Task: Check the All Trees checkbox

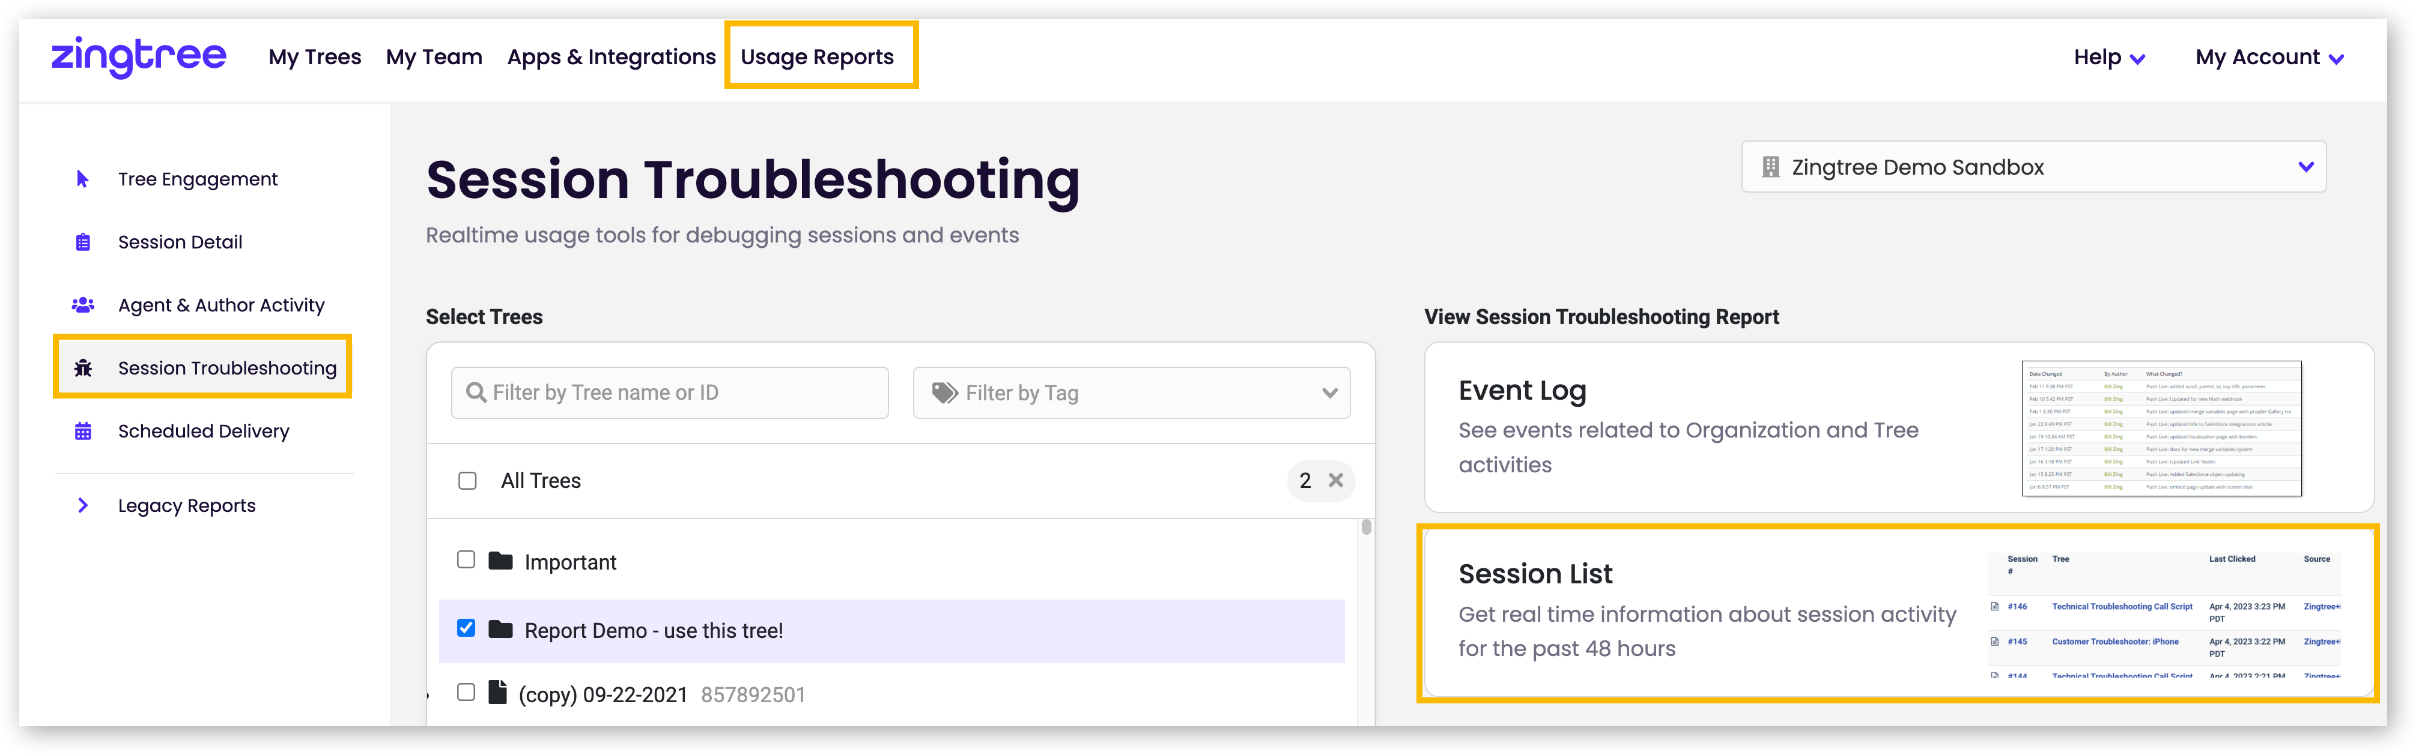Action: 467,481
